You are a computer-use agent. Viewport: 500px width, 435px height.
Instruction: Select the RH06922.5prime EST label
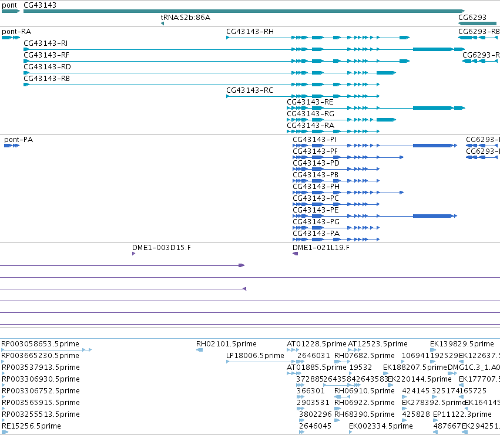pos(364,403)
